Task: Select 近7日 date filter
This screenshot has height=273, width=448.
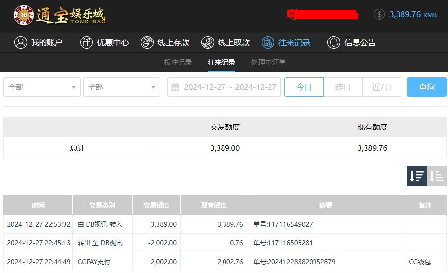Action: [382, 87]
